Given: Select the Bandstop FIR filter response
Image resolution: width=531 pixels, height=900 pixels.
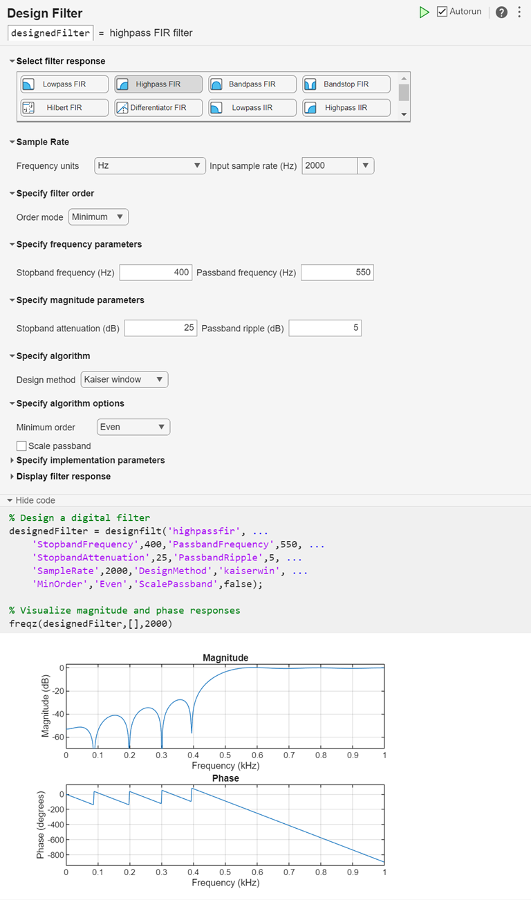Looking at the screenshot, I should coord(346,83).
